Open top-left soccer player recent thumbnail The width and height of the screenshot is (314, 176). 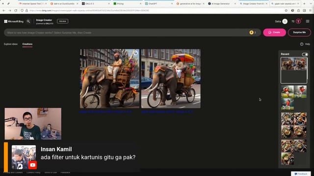click(x=288, y=91)
